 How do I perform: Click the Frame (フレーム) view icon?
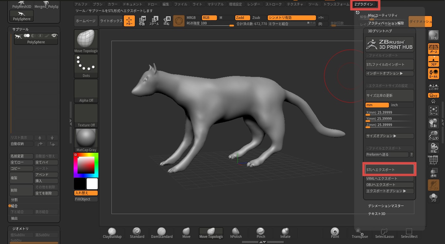coord(434,111)
